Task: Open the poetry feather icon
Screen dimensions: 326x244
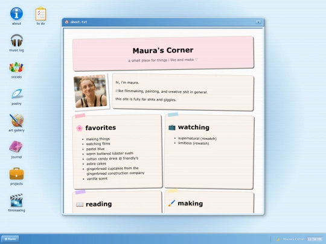Action: [16, 96]
